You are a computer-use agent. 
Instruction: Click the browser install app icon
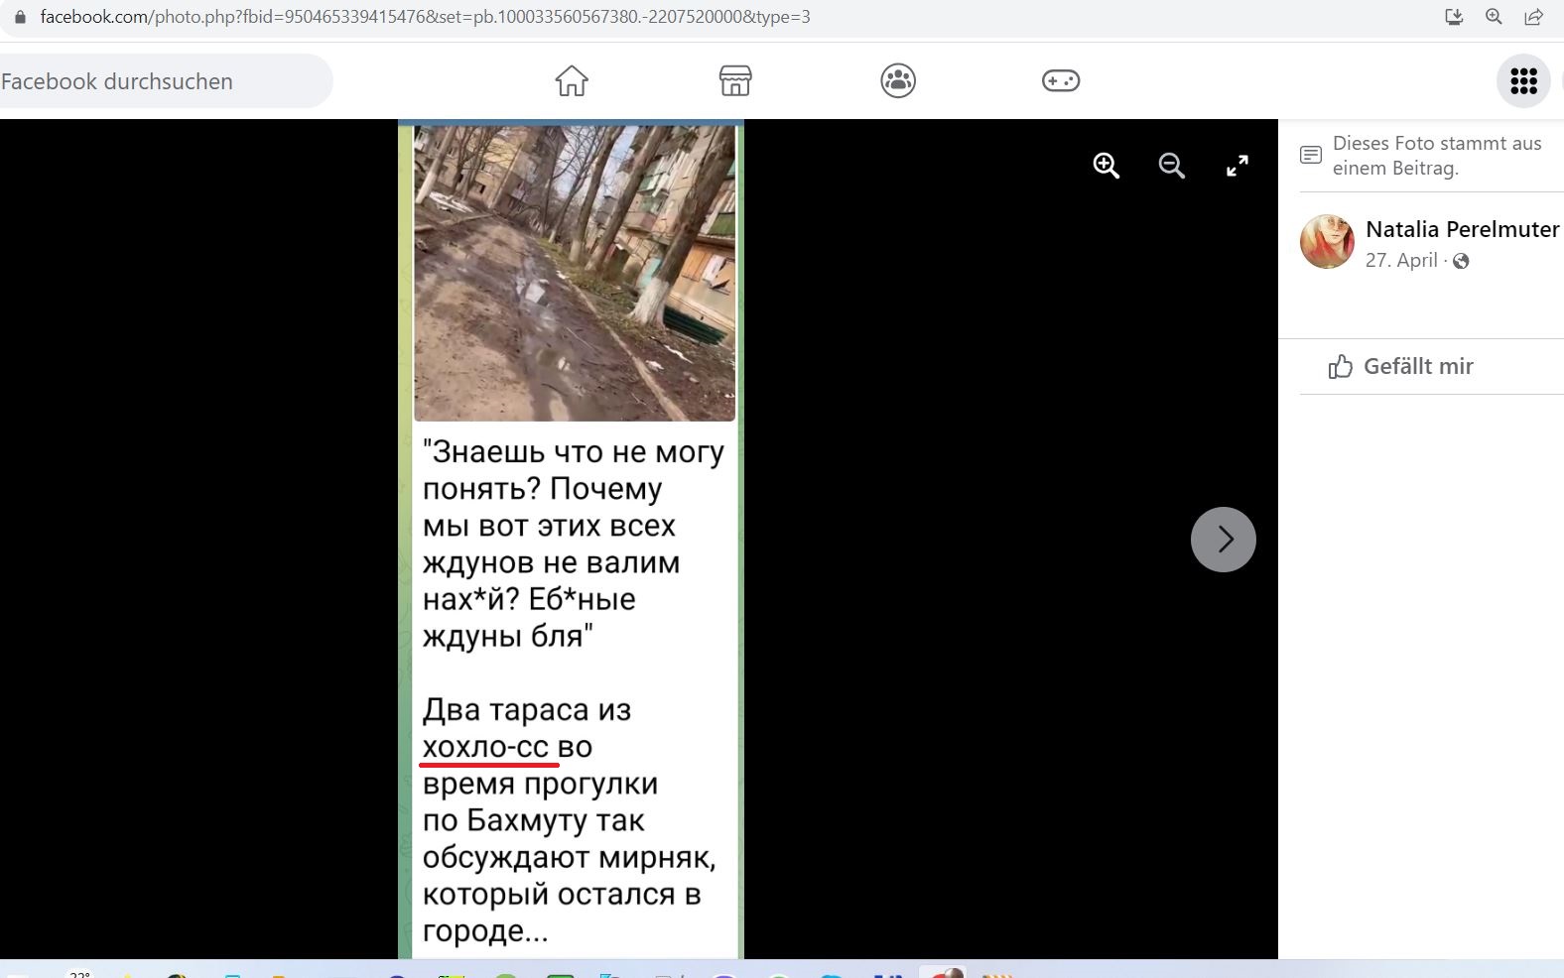[1454, 17]
